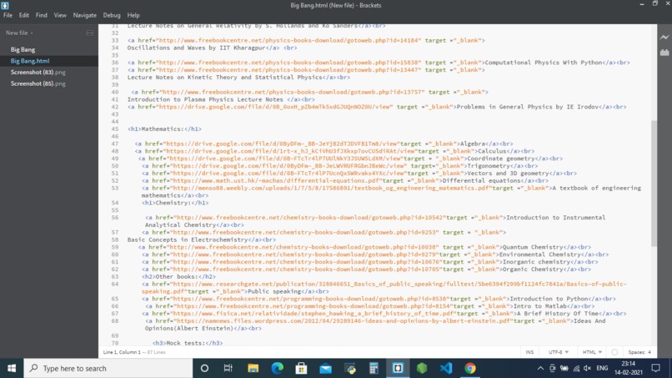Open the File menu
The height and width of the screenshot is (378, 672).
click(x=8, y=15)
